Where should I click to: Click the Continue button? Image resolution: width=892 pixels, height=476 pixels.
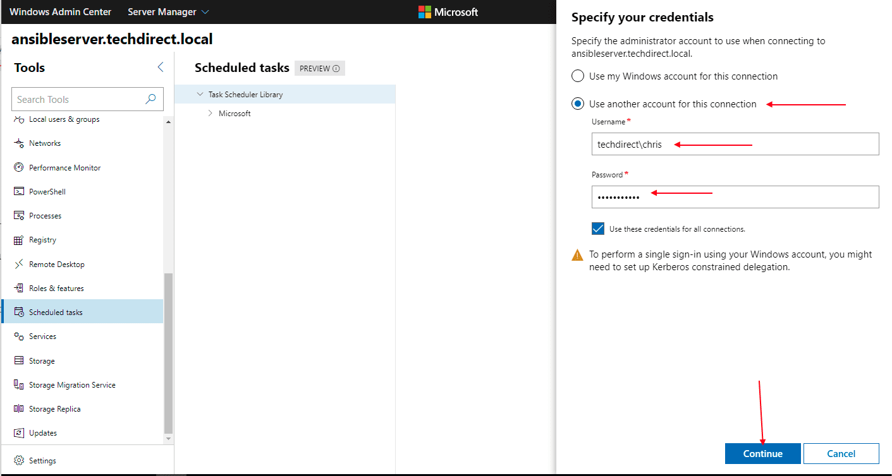(762, 453)
